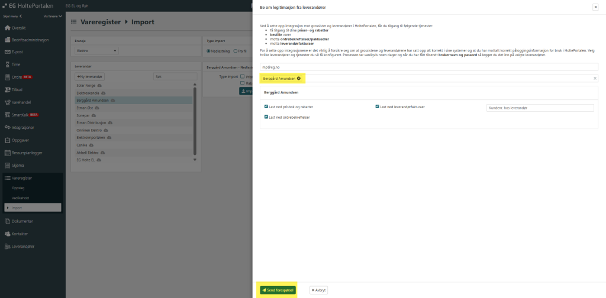
Task: Click the Leverandører truck icon in sidebar
Action: pyautogui.click(x=8, y=246)
